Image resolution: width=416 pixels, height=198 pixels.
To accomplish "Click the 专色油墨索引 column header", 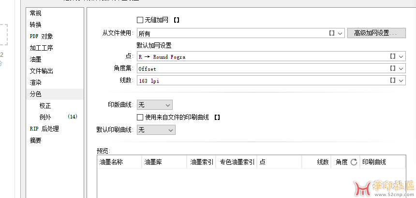I will pyautogui.click(x=237, y=162).
